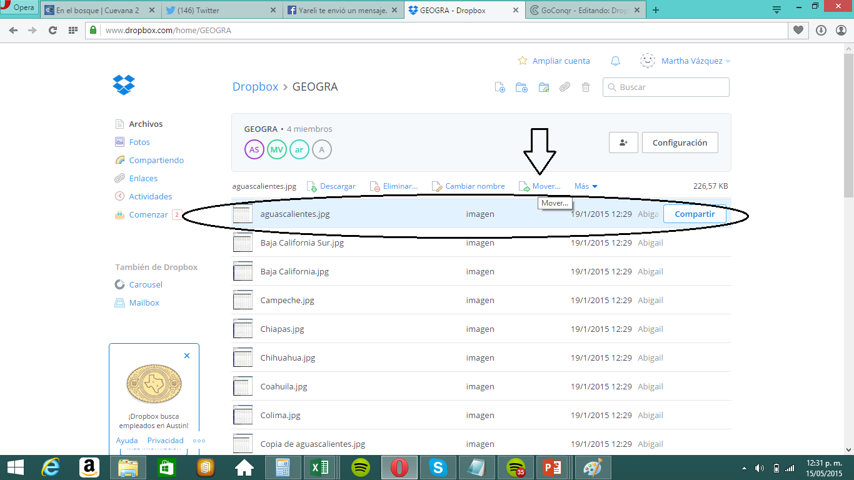
Task: Click the add member icon button
Action: 623,142
